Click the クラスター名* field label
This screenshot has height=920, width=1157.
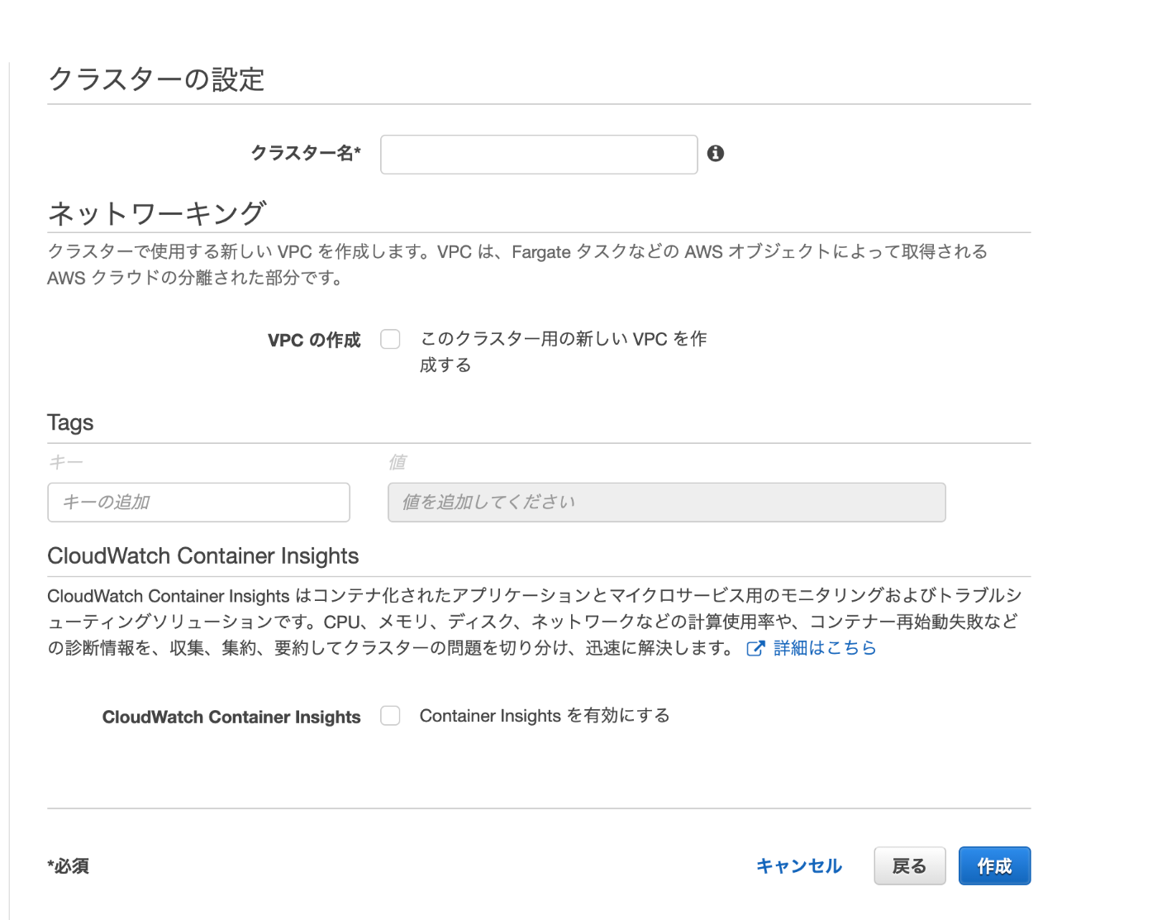[306, 153]
